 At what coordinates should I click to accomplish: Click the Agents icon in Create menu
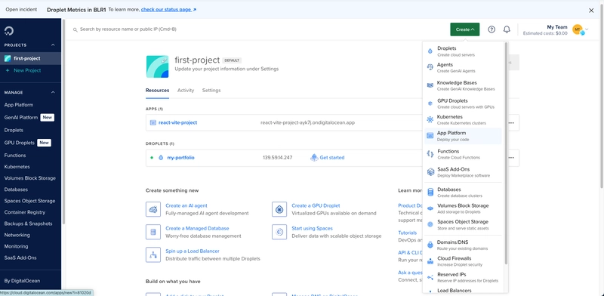(x=430, y=67)
